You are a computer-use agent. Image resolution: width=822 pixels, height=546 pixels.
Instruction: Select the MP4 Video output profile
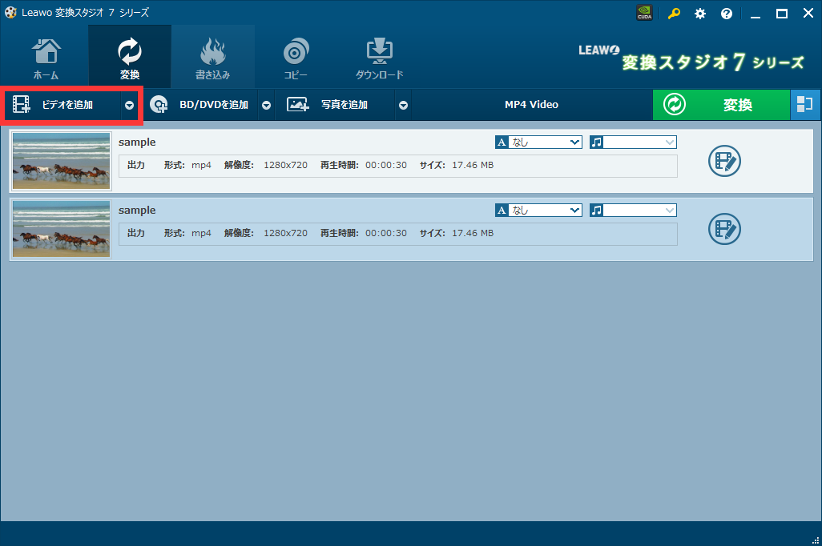[531, 105]
